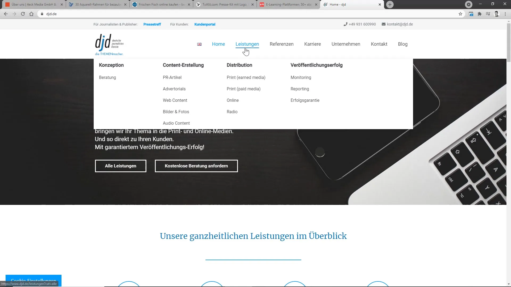Select PR-Artikel in the Leistungen menu

(x=172, y=77)
